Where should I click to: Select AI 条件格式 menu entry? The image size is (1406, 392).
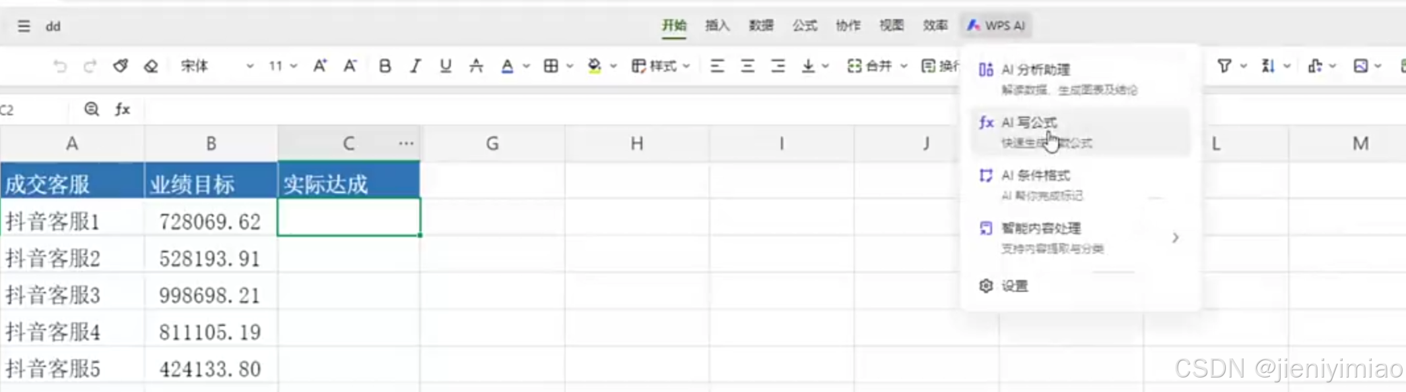coord(1081,184)
